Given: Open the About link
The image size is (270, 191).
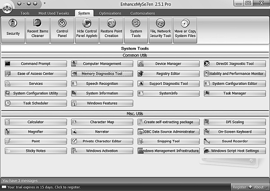Looking at the screenshot, I should [x=259, y=187].
